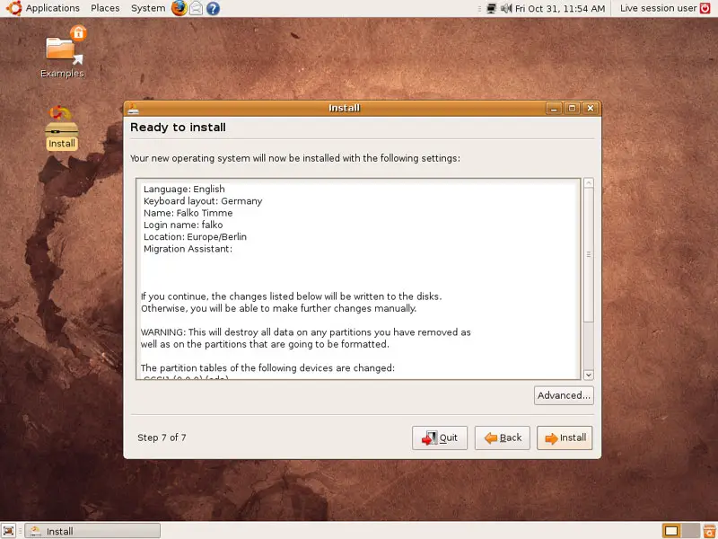Click the 'Step 7 of 7' label
The image size is (718, 539).
[162, 437]
